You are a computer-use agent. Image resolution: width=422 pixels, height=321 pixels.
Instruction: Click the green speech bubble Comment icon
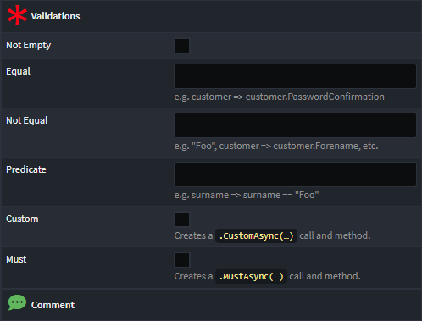click(17, 302)
